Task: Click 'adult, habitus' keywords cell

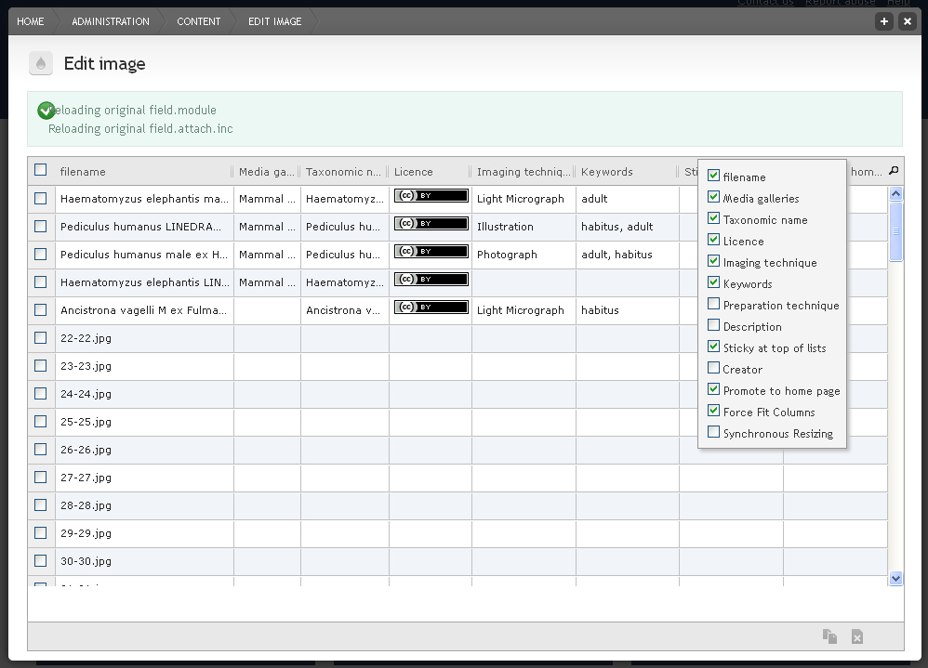Action: pyautogui.click(x=628, y=255)
